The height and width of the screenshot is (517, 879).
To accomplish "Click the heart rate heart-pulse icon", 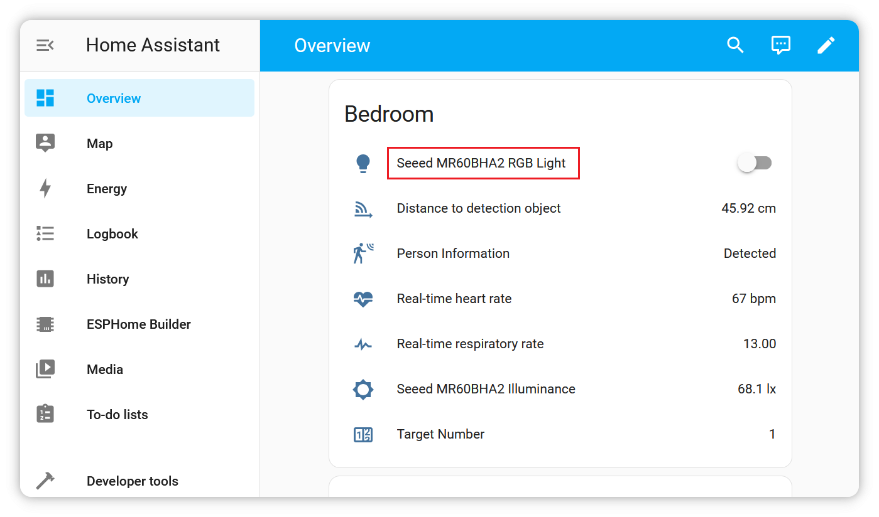I will (363, 299).
